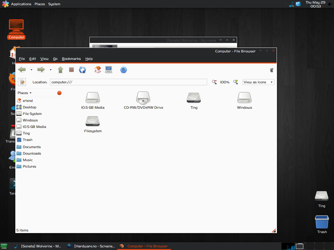Viewport: 334px width, 250px height.
Task: Open the System panel menu
Action: (54, 4)
